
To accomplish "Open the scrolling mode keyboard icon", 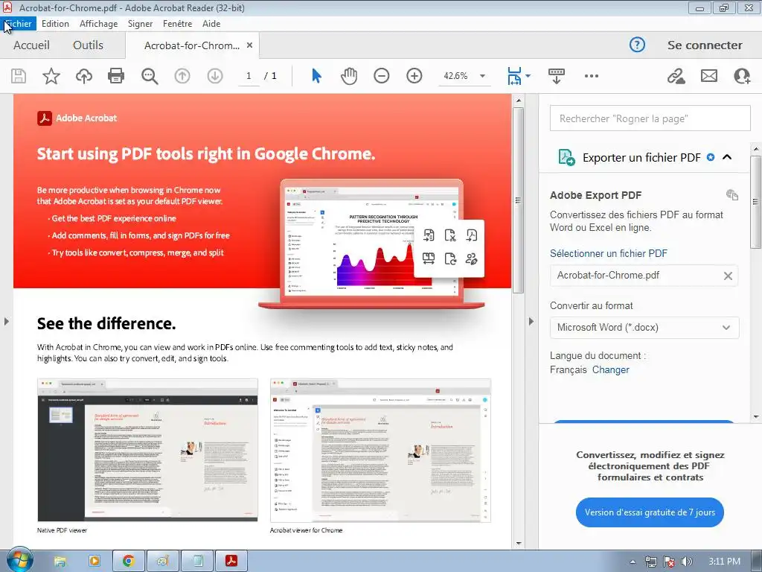I will [557, 76].
